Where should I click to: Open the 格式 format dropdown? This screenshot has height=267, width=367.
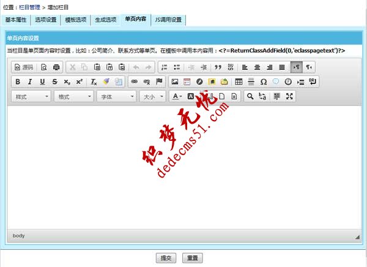[x=74, y=96]
